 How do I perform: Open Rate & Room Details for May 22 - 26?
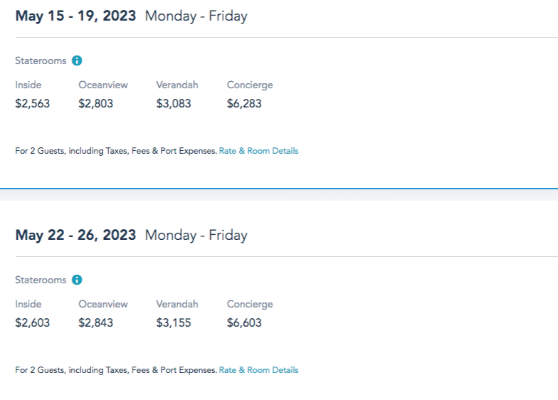258,370
